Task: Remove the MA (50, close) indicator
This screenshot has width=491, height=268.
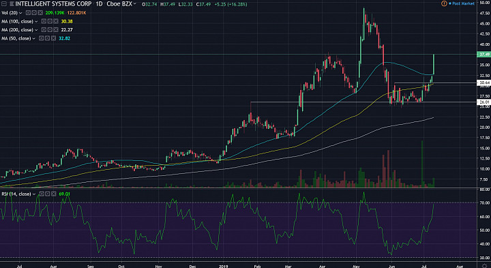Action: (x=53, y=38)
